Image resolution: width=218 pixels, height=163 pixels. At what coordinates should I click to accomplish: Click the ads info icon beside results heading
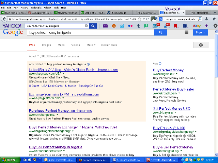click(88, 64)
